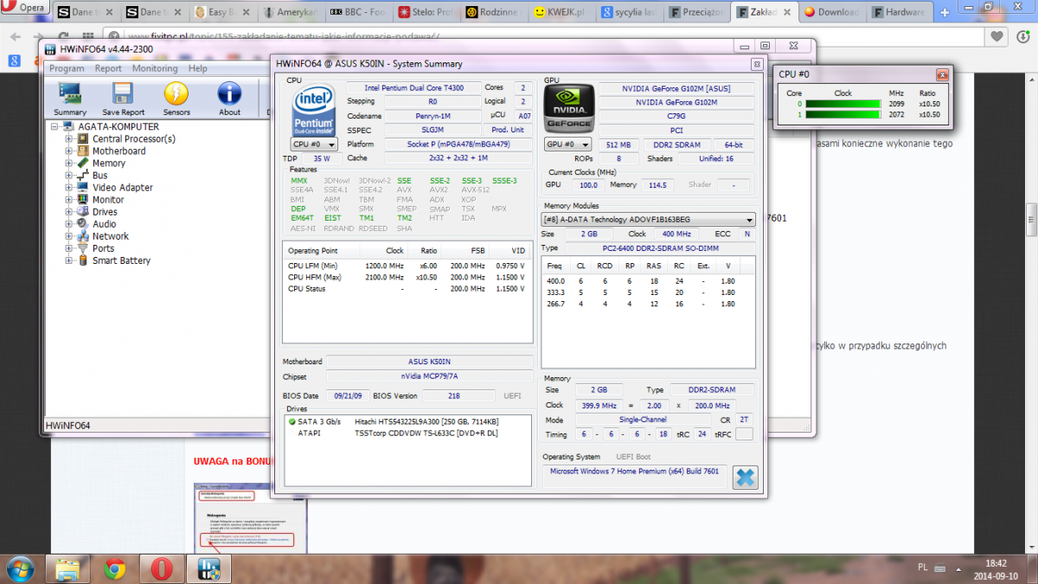Screen dimensions: 1038x584
Task: Launch Google Chrome from the taskbar
Action: tap(113, 568)
